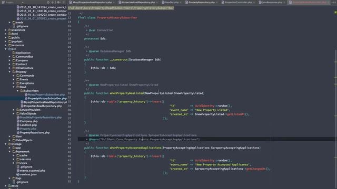The image size is (337, 189).
Task: Expand the seeds folder arrow
Action: (9, 22)
